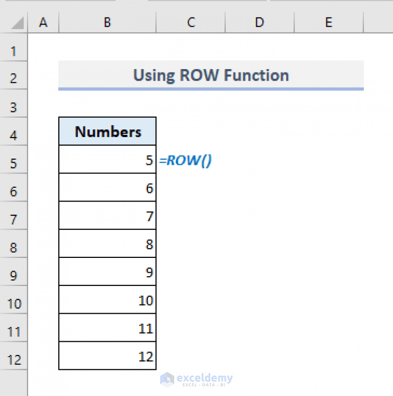Screen dimensions: 393x396
Task: Select cell B7 containing value 7
Action: click(107, 215)
